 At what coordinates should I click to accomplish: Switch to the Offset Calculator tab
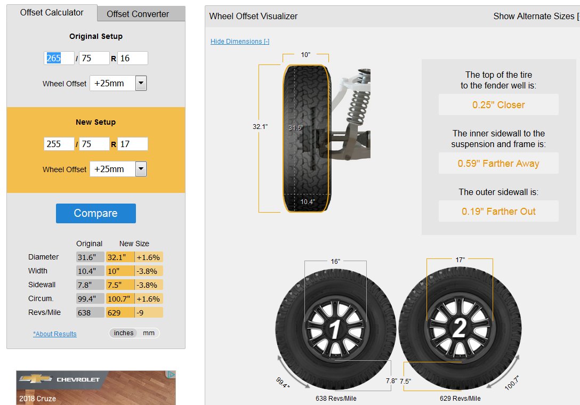52,13
